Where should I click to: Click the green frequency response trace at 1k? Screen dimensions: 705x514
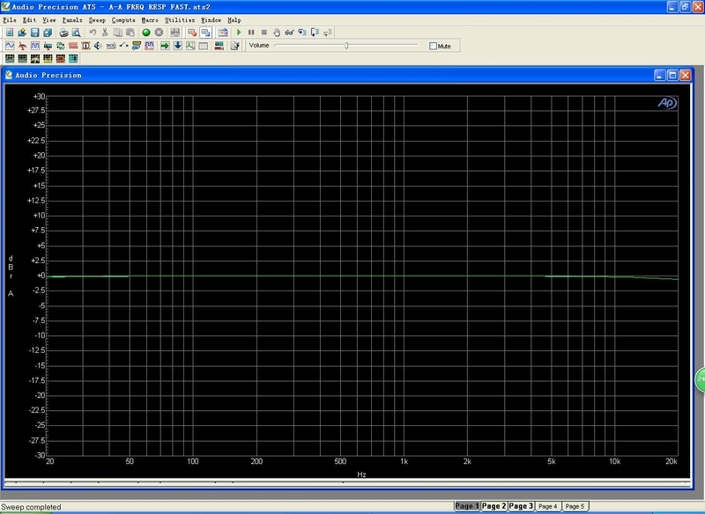pos(404,275)
